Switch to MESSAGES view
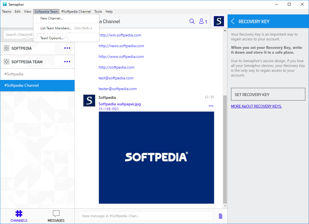The height and width of the screenshot is (224, 309). (56, 216)
